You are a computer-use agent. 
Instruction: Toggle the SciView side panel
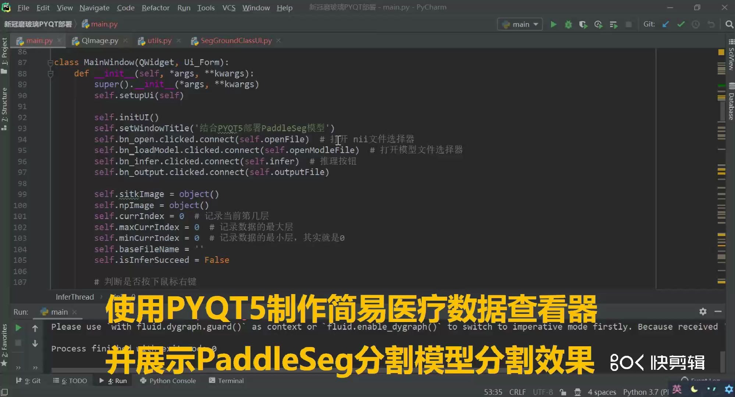coord(731,54)
